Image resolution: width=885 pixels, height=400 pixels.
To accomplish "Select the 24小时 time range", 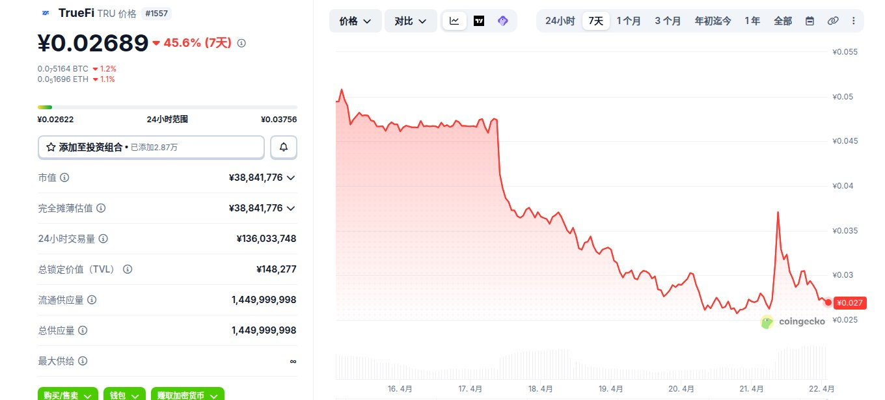I will point(560,21).
